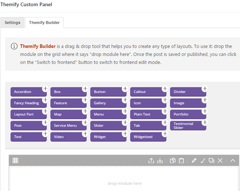This screenshot has width=240, height=191.
Task: Edit row options with the pencil icon
Action: pos(194,160)
